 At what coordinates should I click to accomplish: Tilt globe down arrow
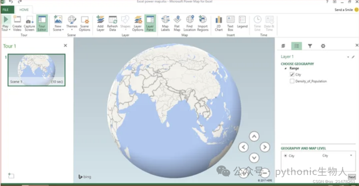point(254,158)
